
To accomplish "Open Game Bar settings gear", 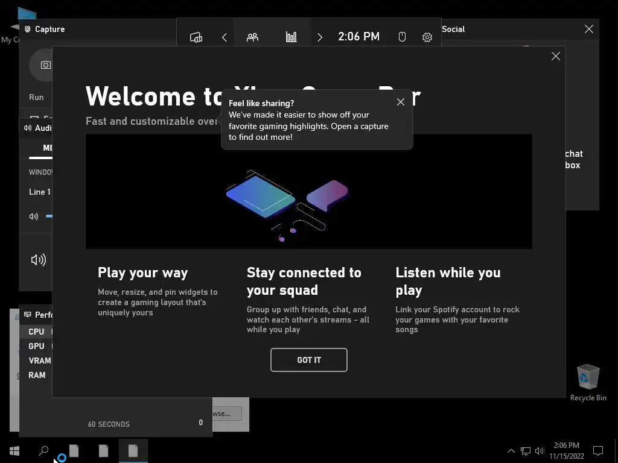I will [x=427, y=37].
